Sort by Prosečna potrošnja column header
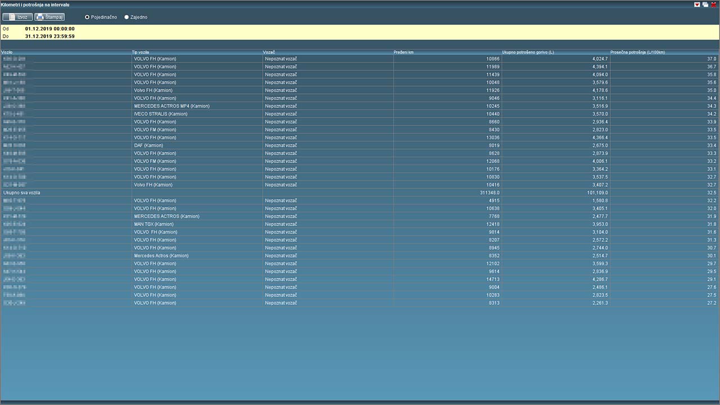The height and width of the screenshot is (405, 720). (637, 52)
